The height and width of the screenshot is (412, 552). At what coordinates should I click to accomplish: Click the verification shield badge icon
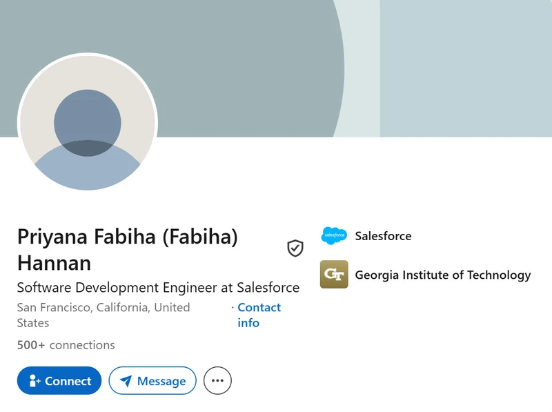pyautogui.click(x=295, y=248)
